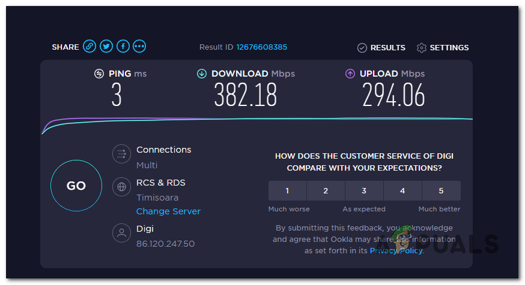Click the ping icon
The image size is (525, 285).
(x=99, y=74)
